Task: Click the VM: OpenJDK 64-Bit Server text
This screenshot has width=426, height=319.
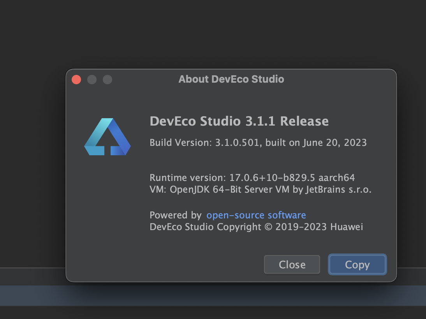Action: [x=211, y=190]
